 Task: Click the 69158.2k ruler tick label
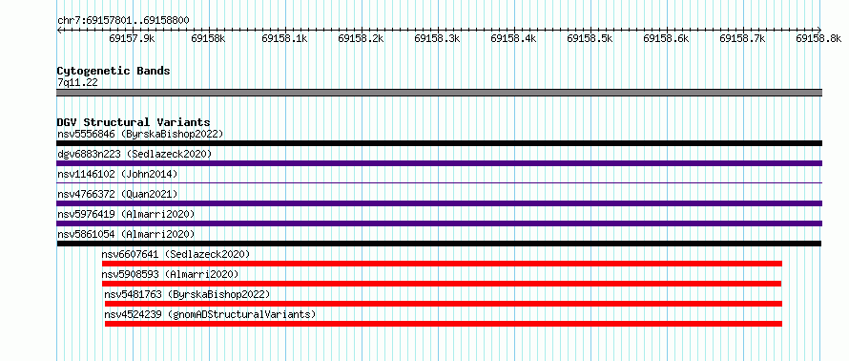[362, 38]
